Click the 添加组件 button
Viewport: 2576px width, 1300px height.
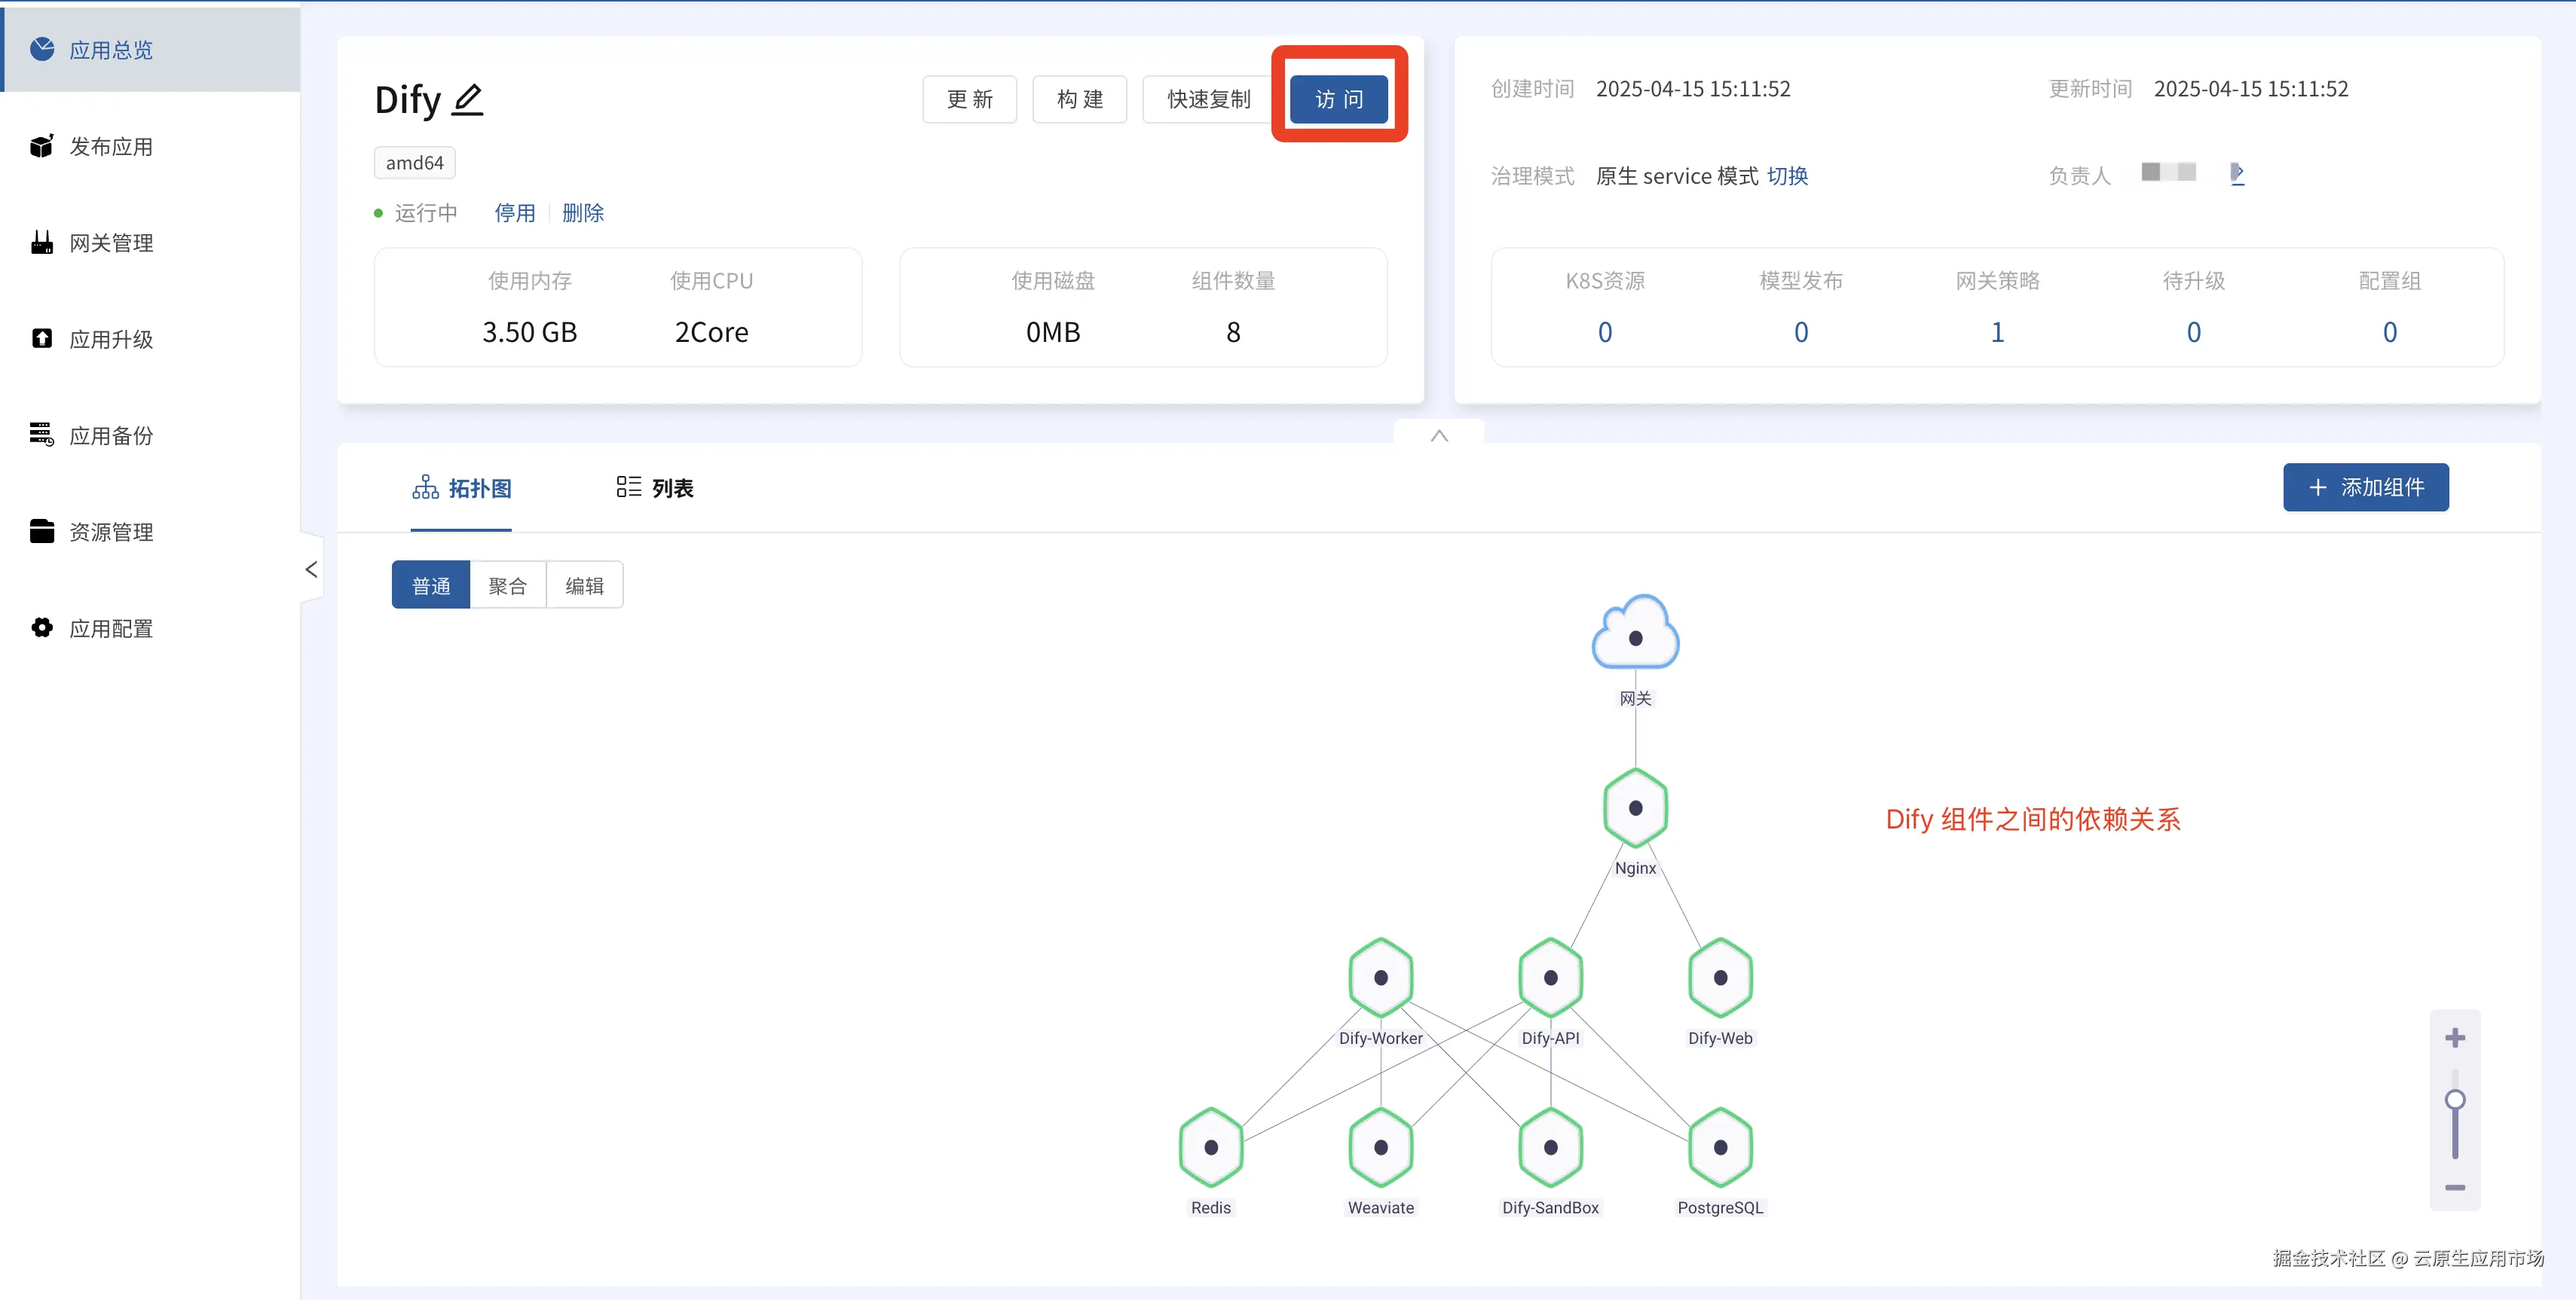(x=2365, y=487)
